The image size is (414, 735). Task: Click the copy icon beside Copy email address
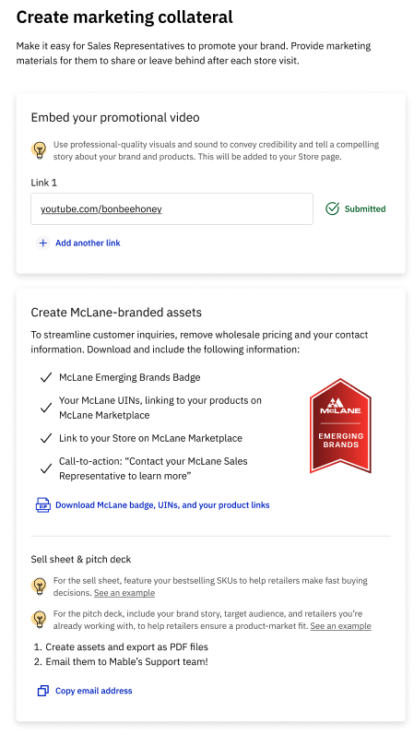(43, 691)
